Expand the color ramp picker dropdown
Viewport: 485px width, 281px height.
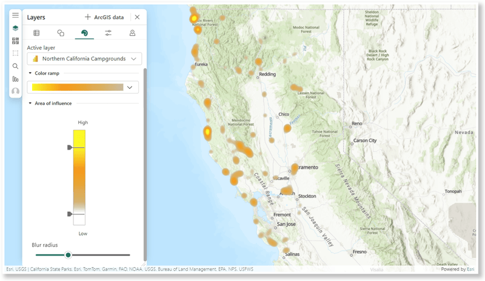pos(130,87)
